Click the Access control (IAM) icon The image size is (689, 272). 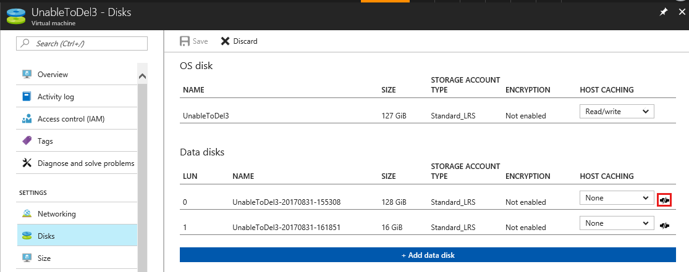(27, 119)
